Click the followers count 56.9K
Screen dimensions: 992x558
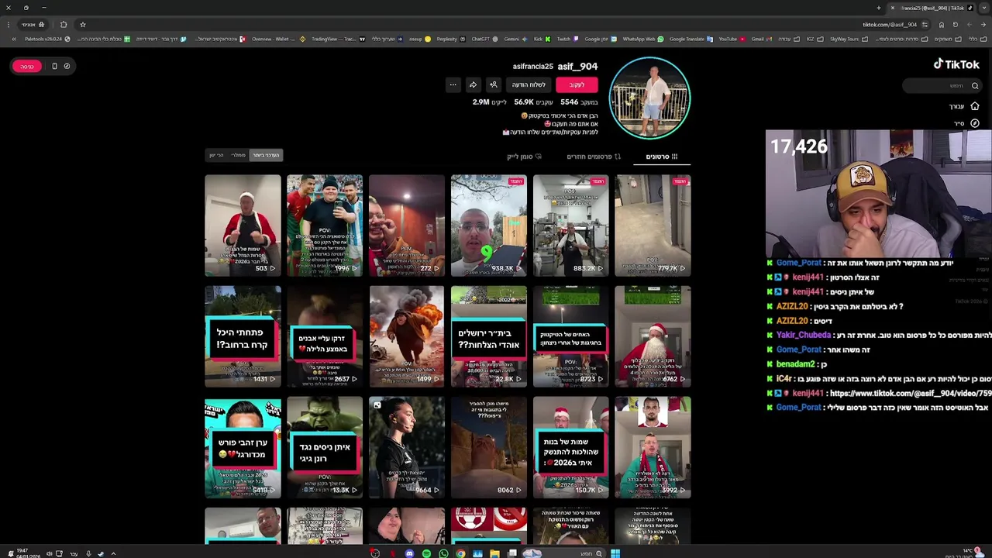(534, 102)
